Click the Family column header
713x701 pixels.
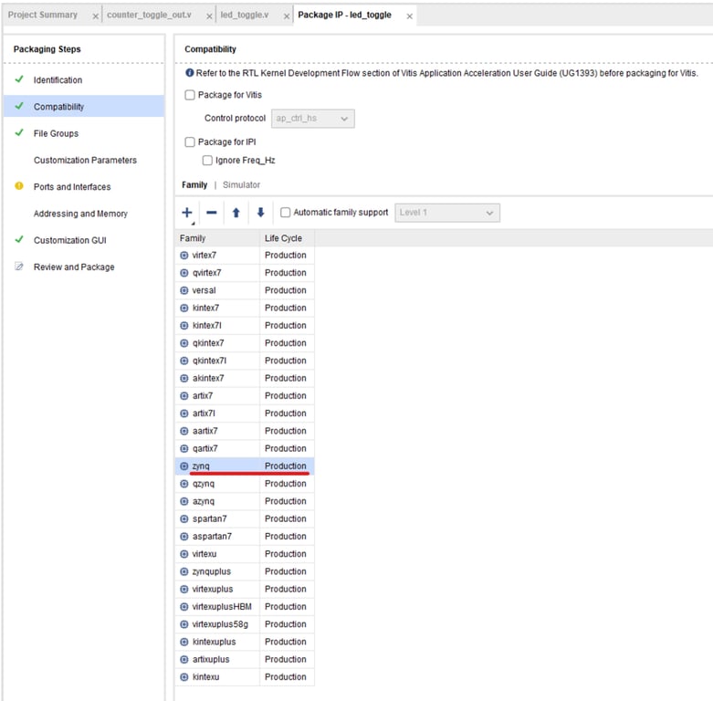[x=217, y=238]
